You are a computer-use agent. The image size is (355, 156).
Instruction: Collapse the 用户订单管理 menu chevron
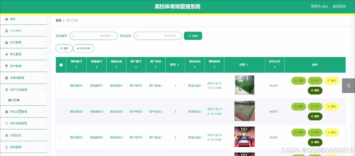45,90
